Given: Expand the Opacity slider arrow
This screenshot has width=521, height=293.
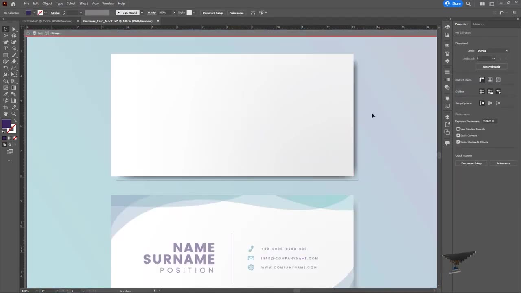Looking at the screenshot, I should (174, 13).
